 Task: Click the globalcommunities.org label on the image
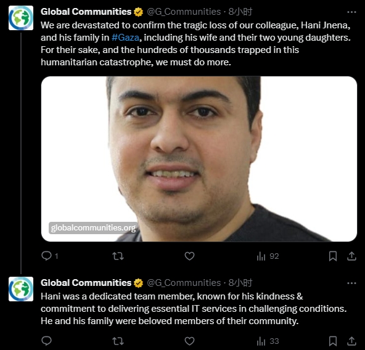(93, 227)
